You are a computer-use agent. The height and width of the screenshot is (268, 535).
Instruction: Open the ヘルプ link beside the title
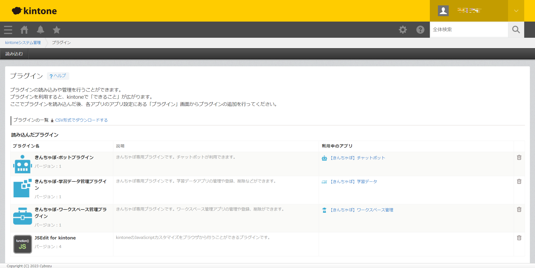click(x=58, y=76)
